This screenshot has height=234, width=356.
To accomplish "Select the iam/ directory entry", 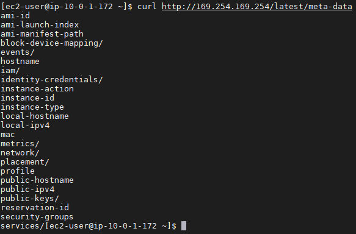I will (10, 71).
